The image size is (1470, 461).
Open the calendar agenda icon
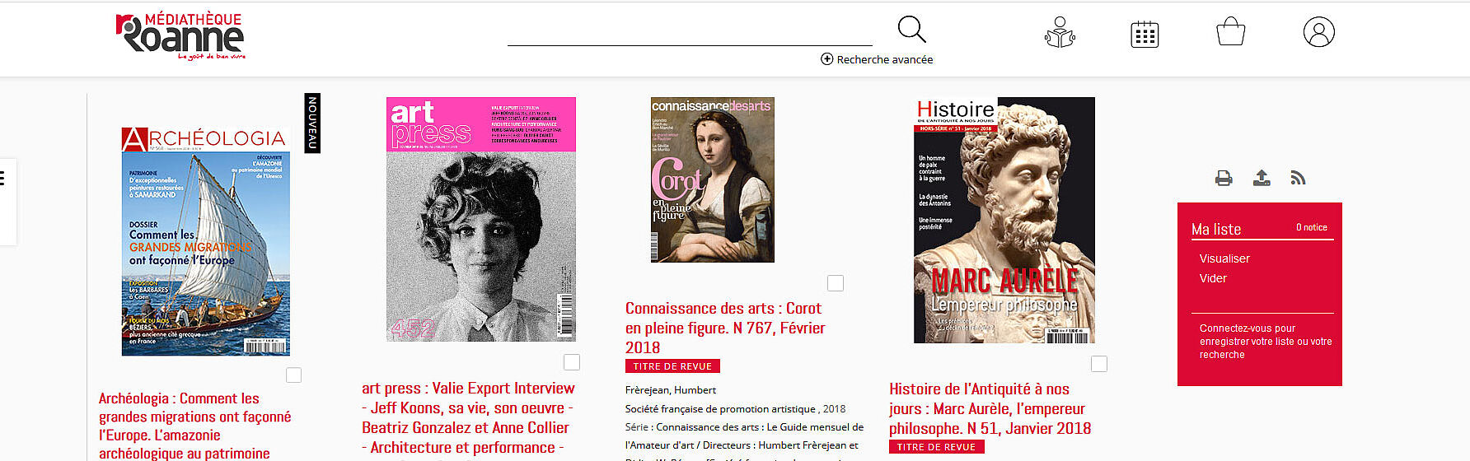pos(1145,34)
